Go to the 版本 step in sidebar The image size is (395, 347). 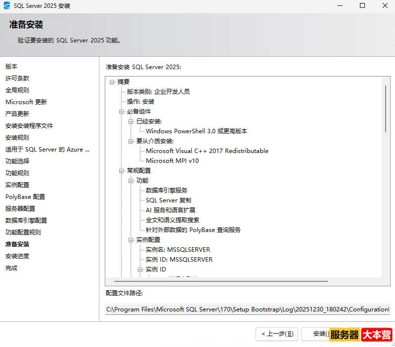[x=11, y=66]
